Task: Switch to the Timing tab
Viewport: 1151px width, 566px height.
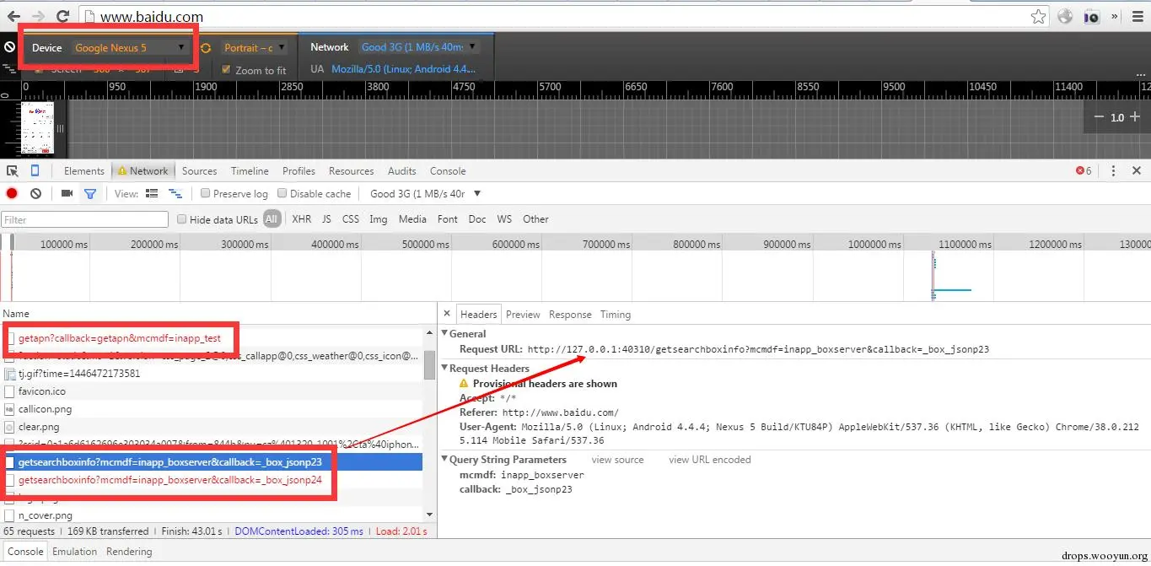Action: 616,314
